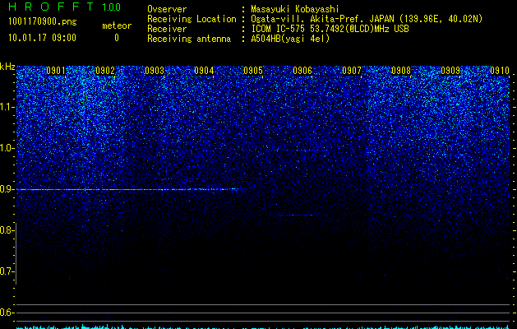Click the 0.8 kHz axis label
Screen dimensions: 517x329
[x=7, y=230]
